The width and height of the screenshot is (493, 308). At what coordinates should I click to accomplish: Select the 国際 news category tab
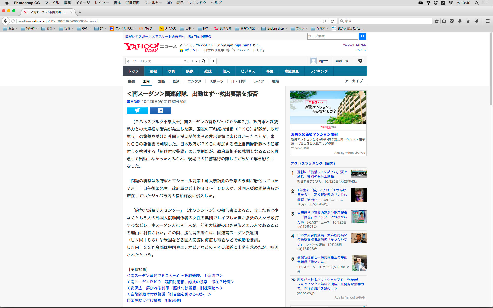tap(161, 81)
